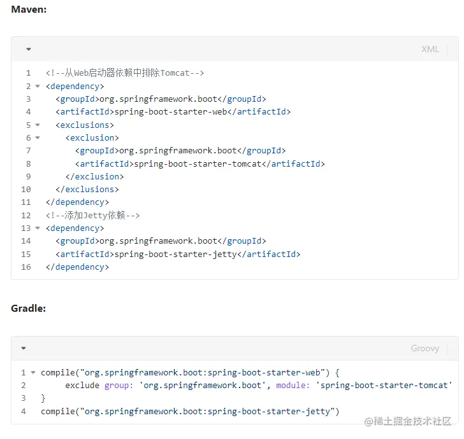This screenshot has height=439, width=464.
Task: Click line number 12 in XML block
Action: click(26, 215)
